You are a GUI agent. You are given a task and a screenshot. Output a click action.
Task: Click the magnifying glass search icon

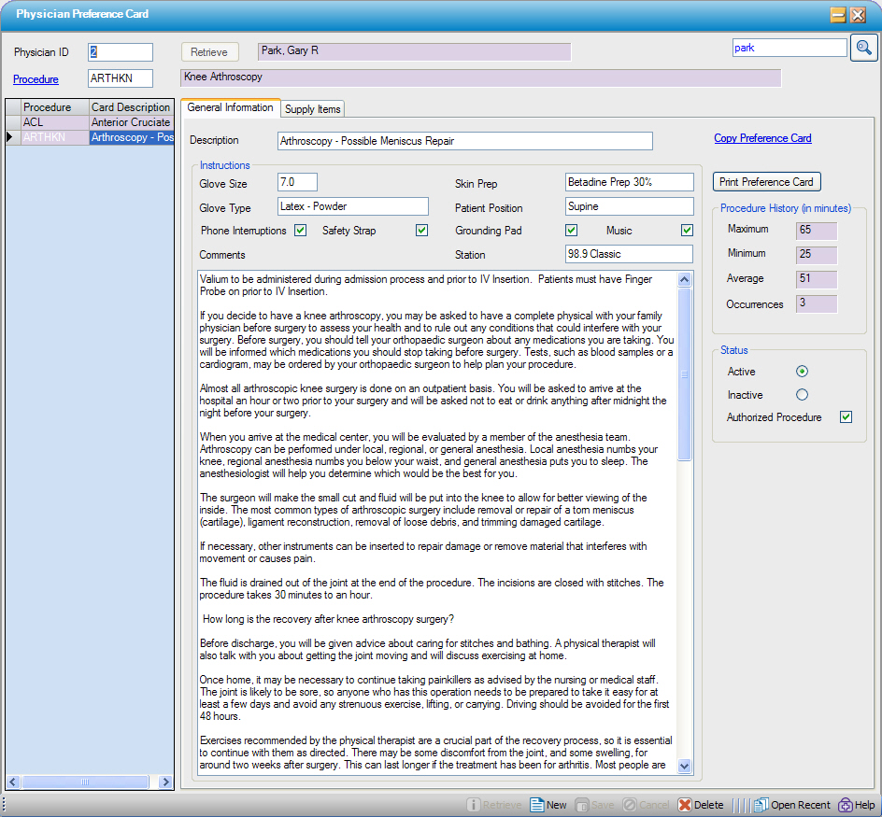point(863,48)
